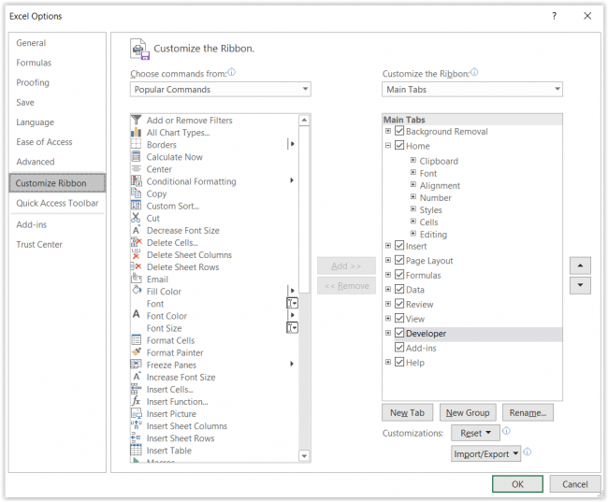Click the Rename button
The width and height of the screenshot is (608, 502).
[528, 413]
